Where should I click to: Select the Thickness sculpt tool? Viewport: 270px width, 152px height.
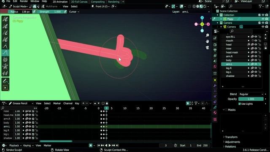pos(5,26)
